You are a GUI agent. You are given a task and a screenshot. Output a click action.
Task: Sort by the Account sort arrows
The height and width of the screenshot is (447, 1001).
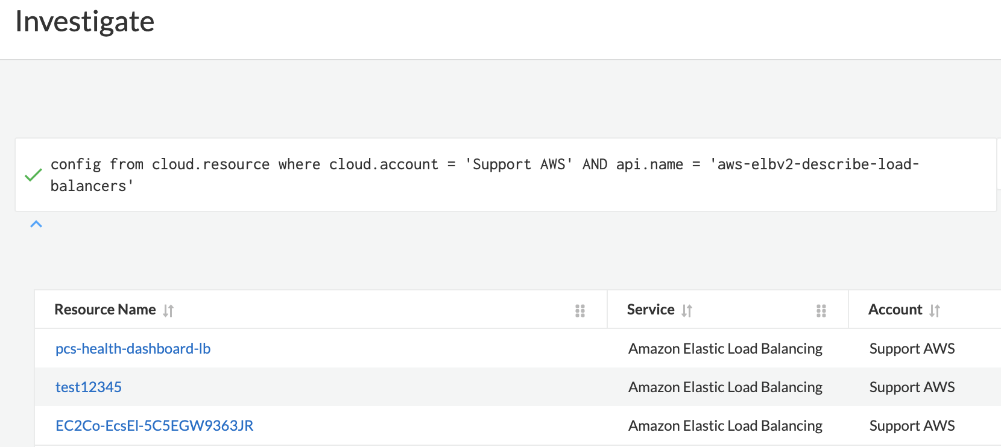coord(935,310)
